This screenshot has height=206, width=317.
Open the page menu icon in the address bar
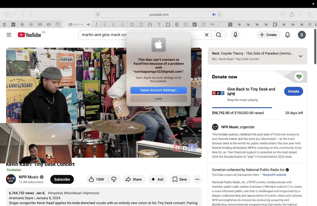98,14
